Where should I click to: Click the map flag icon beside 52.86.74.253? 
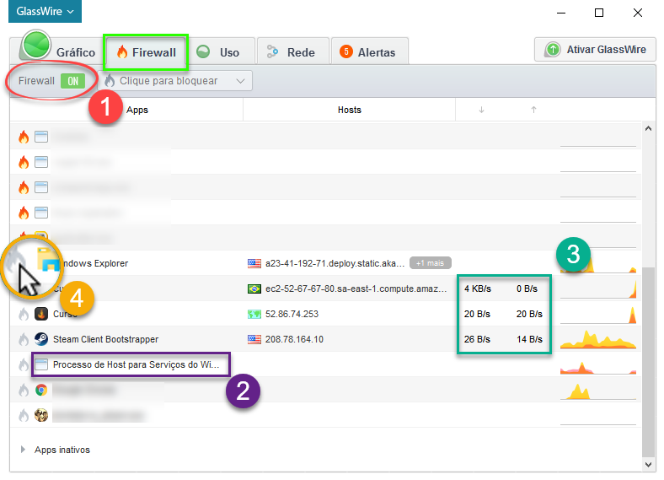(x=254, y=314)
